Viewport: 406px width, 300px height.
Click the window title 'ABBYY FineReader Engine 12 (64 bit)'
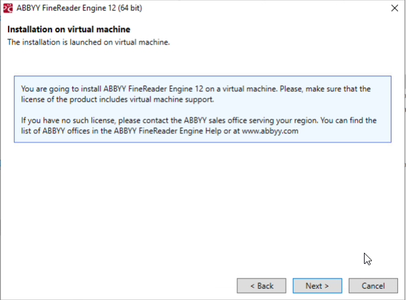(x=79, y=8)
